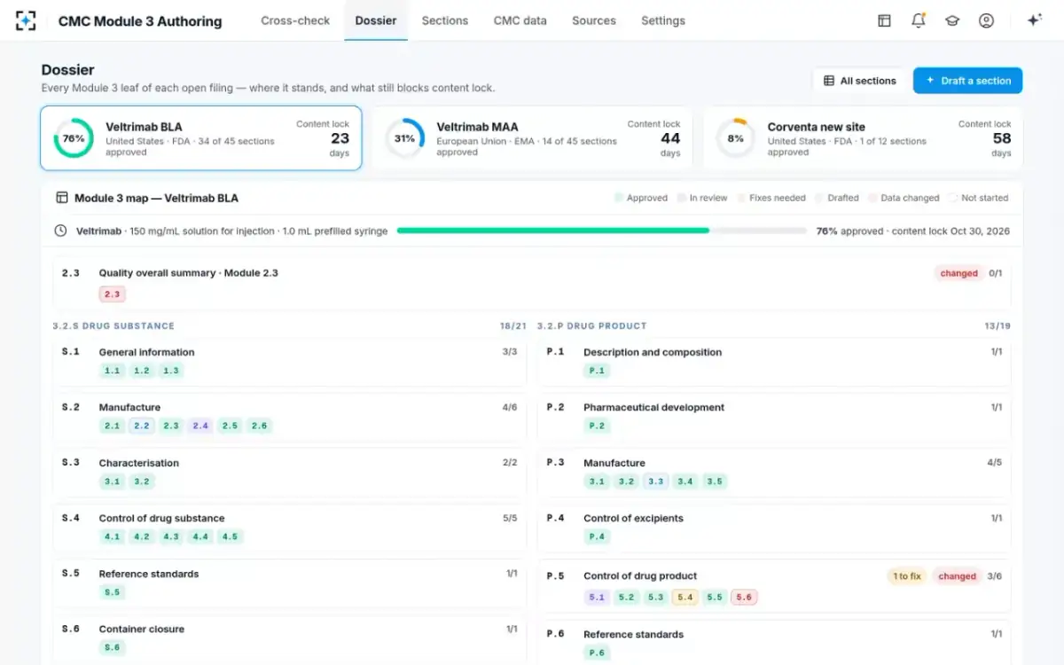Click the Data changed legend item
The height and width of the screenshot is (665, 1064).
click(904, 198)
